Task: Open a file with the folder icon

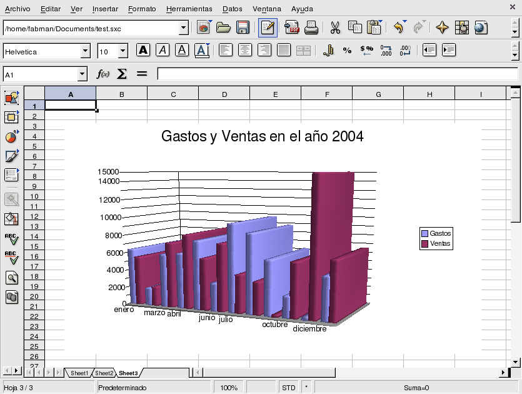Action: (x=223, y=28)
